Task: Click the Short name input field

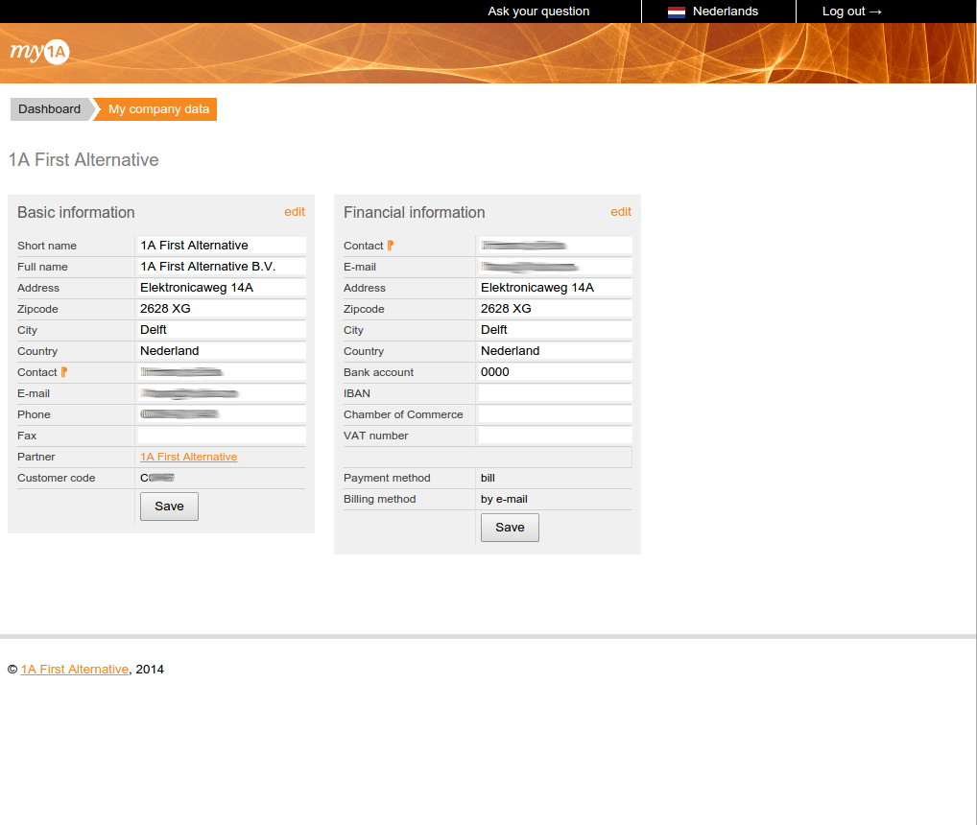Action: (221, 246)
